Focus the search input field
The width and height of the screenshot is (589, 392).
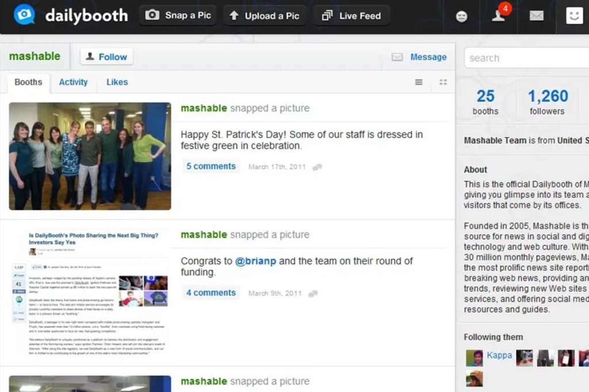[527, 58]
